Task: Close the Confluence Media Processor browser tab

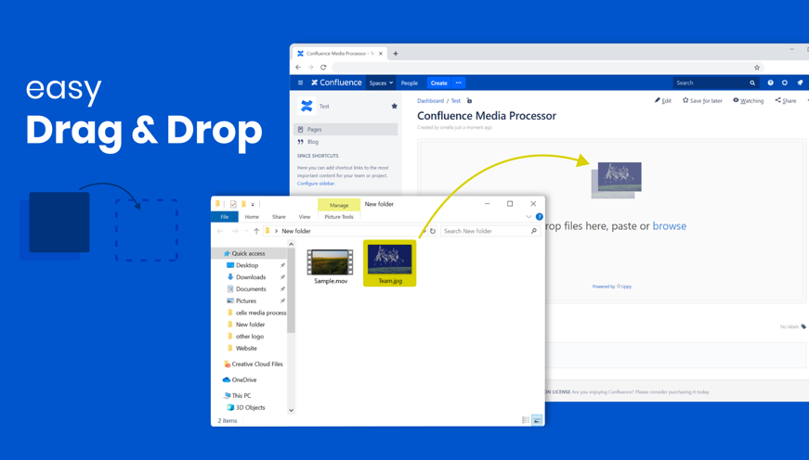Action: 381,53
